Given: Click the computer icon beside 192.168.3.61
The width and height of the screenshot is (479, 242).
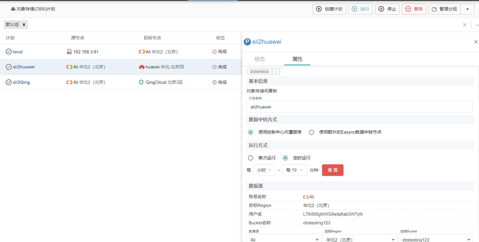Looking at the screenshot, I should (x=69, y=52).
